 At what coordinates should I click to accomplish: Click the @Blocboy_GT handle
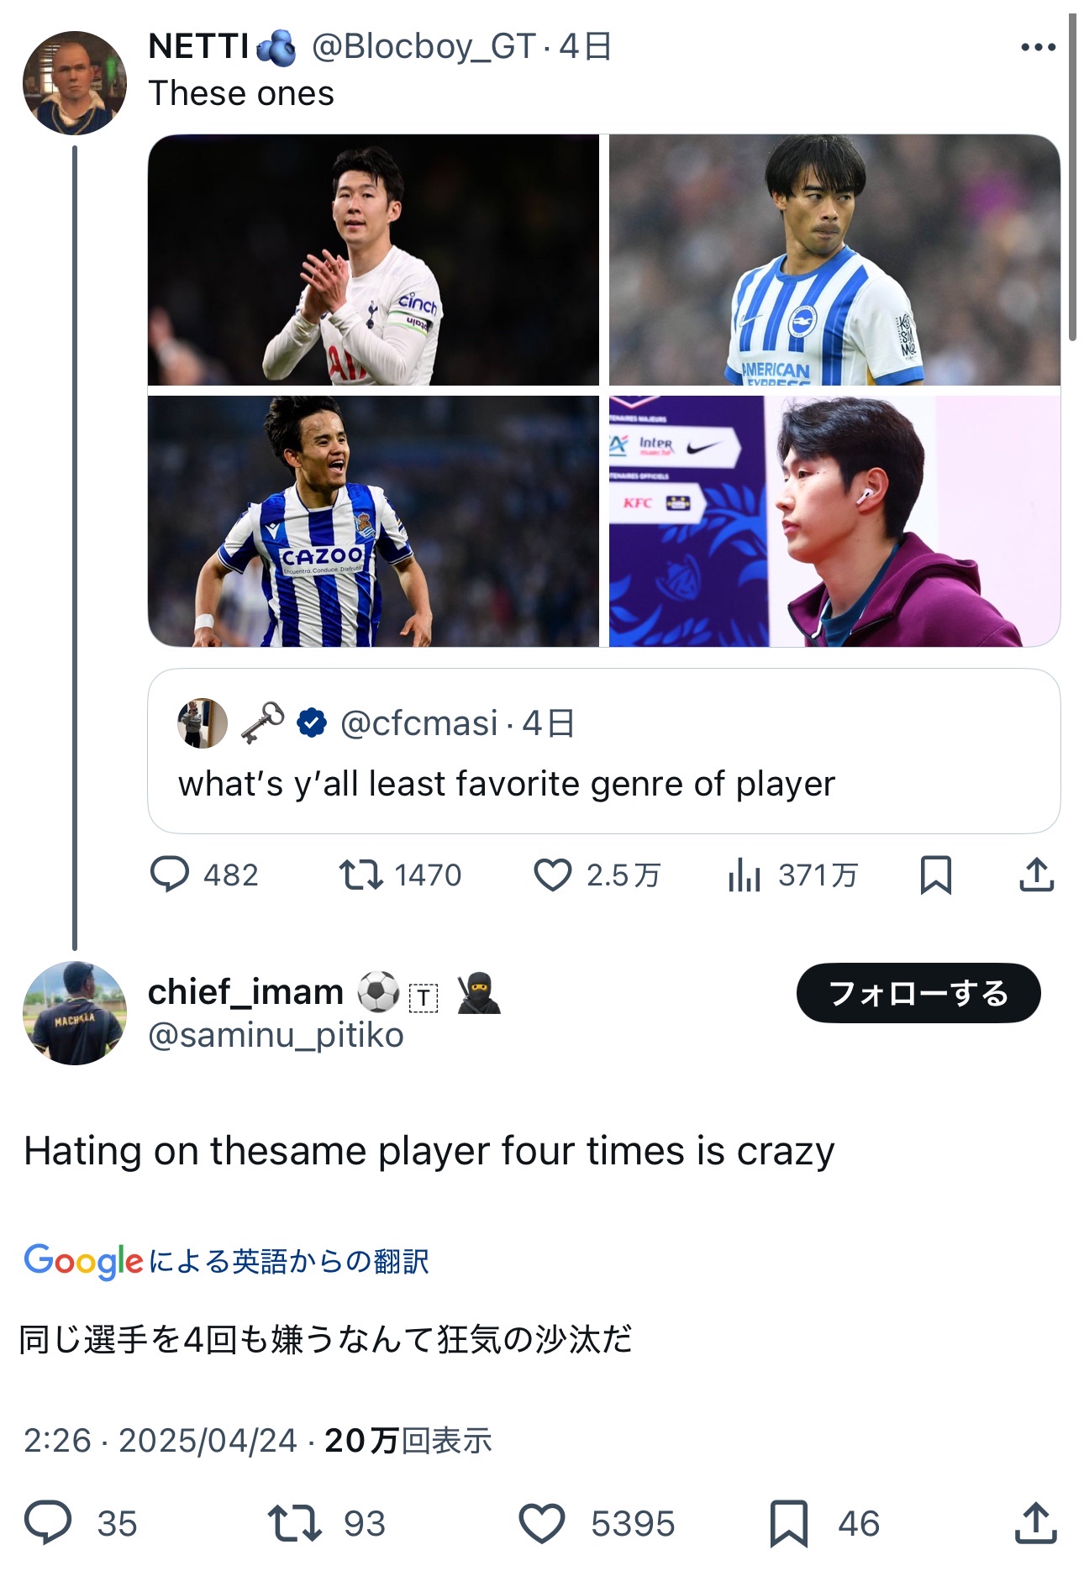(424, 47)
